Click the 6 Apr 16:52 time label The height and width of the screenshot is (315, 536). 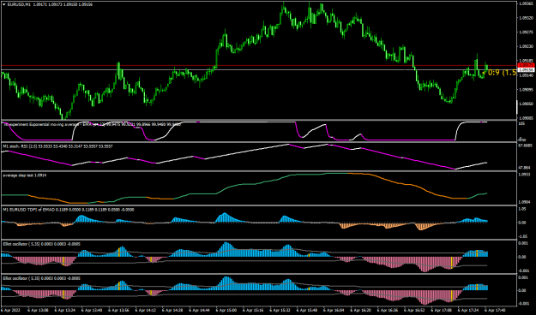[414, 310]
